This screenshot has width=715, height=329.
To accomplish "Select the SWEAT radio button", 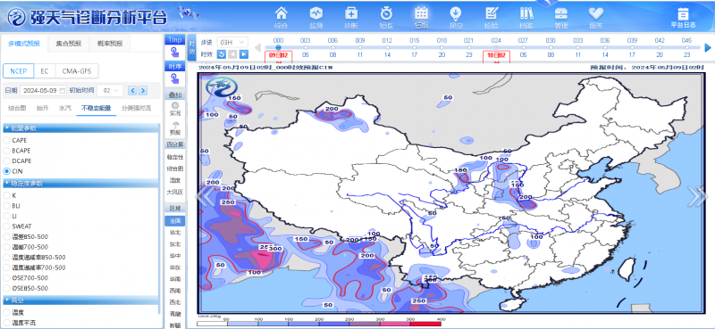I will [7, 226].
